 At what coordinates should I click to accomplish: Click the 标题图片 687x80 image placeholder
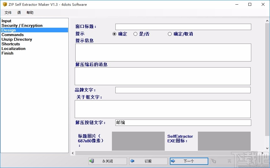pyautogui.click(x=138, y=141)
